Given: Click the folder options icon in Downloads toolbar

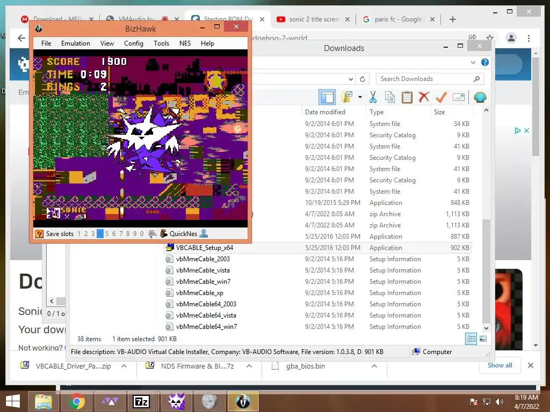Looking at the screenshot, I should (x=348, y=97).
